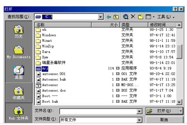Click the file list scrollbar thumb
The image size is (187, 125).
point(179,52)
